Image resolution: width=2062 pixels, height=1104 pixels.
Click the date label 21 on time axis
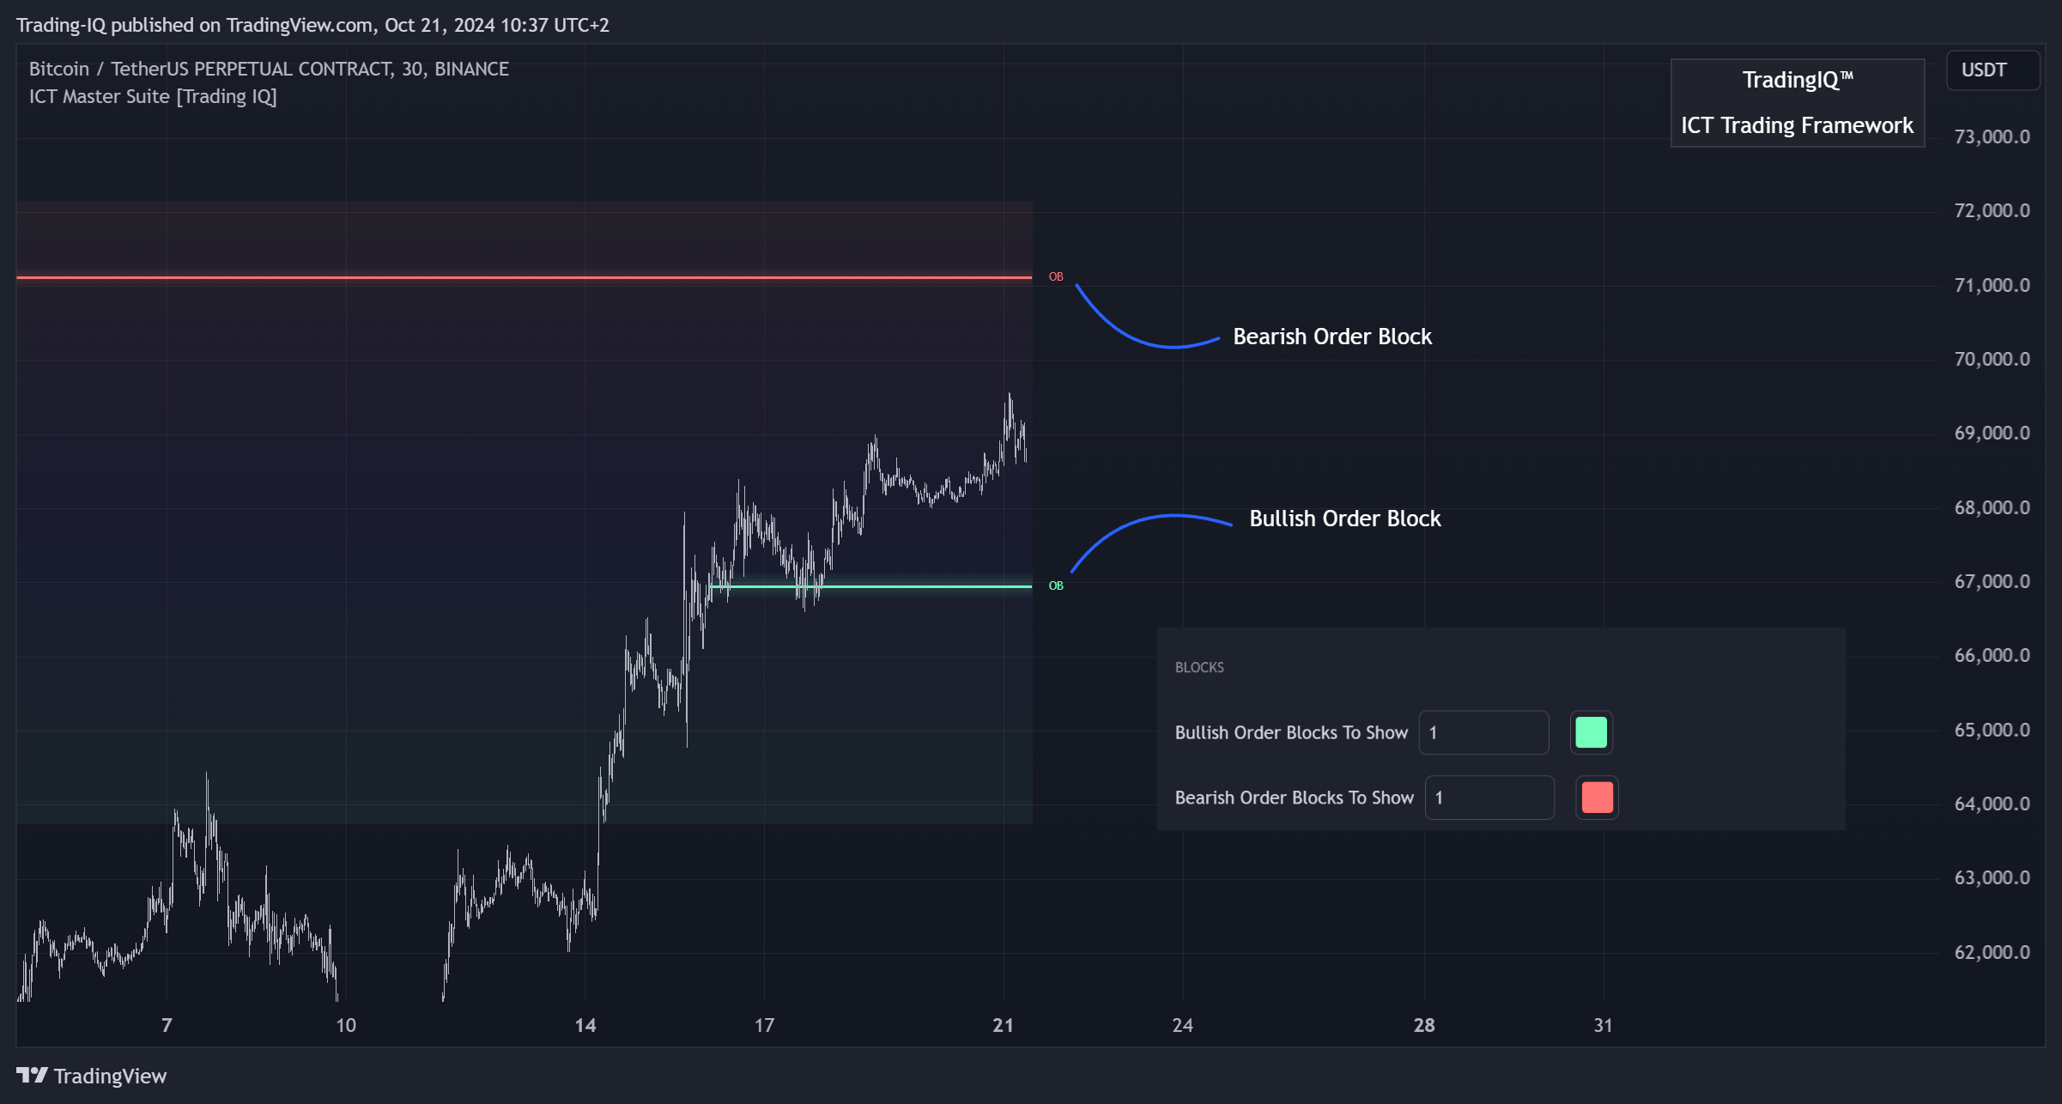pos(1003,1025)
